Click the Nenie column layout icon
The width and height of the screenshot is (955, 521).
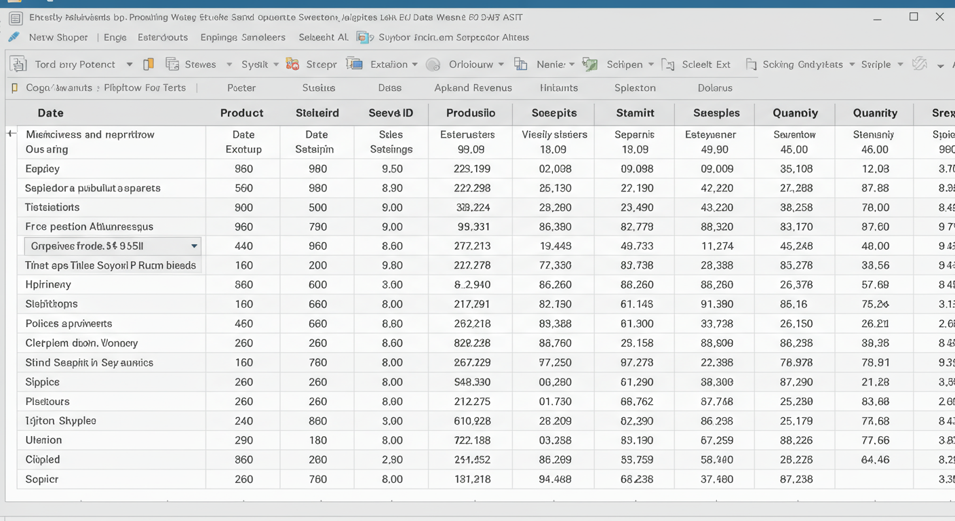click(521, 64)
